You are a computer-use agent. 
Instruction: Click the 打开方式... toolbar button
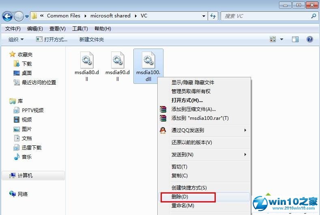coord(52,39)
